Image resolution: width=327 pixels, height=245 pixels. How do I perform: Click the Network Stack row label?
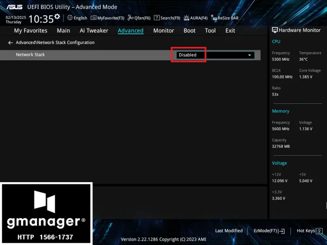30,55
